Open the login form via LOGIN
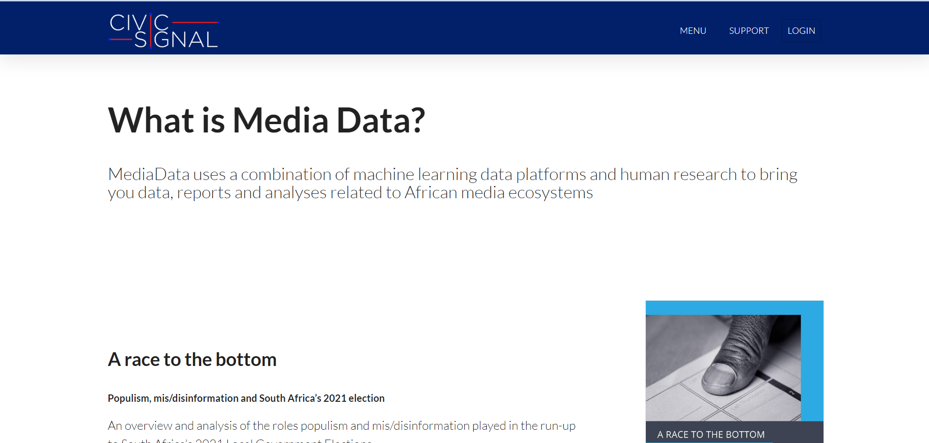 (801, 30)
